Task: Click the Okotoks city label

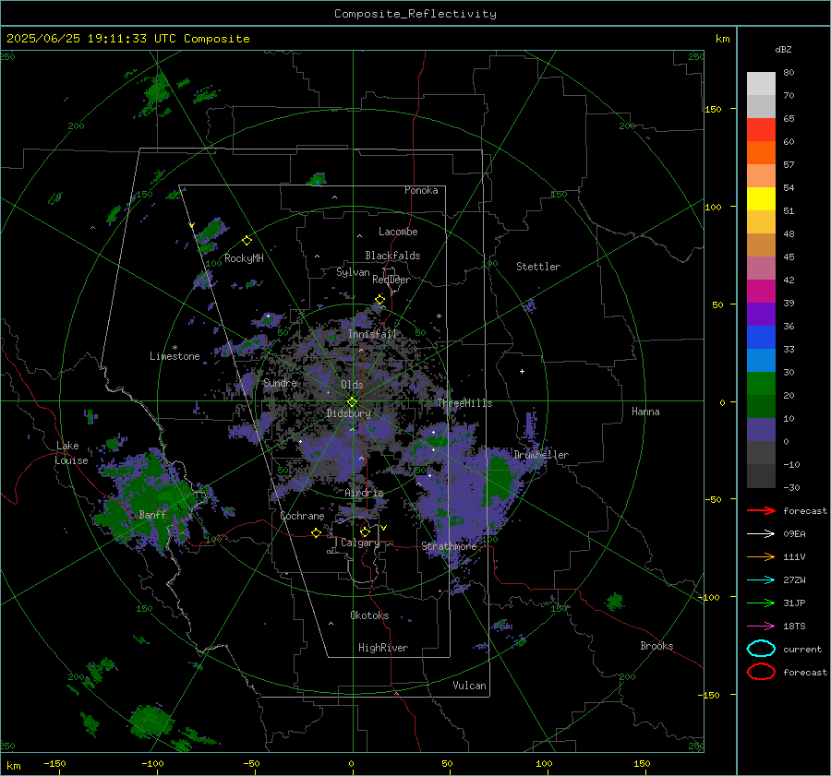Action: tap(369, 615)
